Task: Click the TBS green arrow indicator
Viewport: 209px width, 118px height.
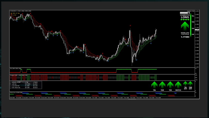Action: point(170,85)
